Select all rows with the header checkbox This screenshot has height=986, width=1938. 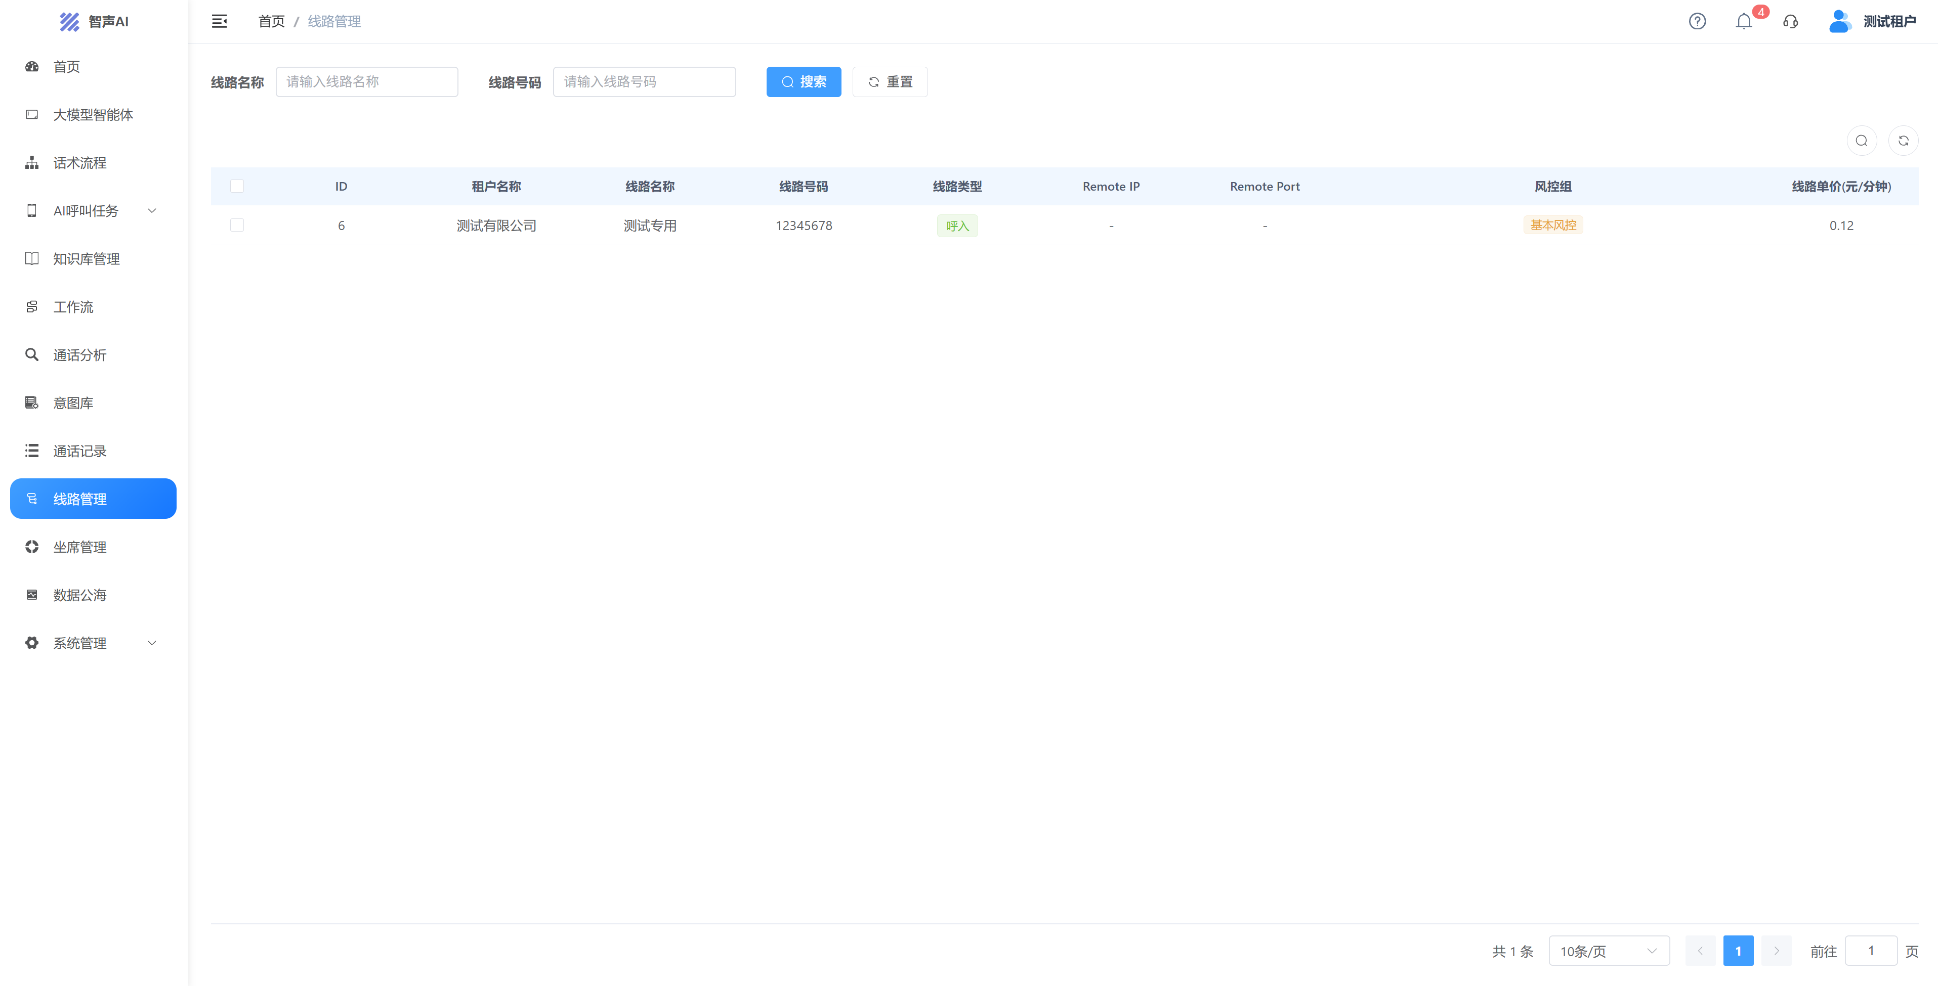[237, 187]
